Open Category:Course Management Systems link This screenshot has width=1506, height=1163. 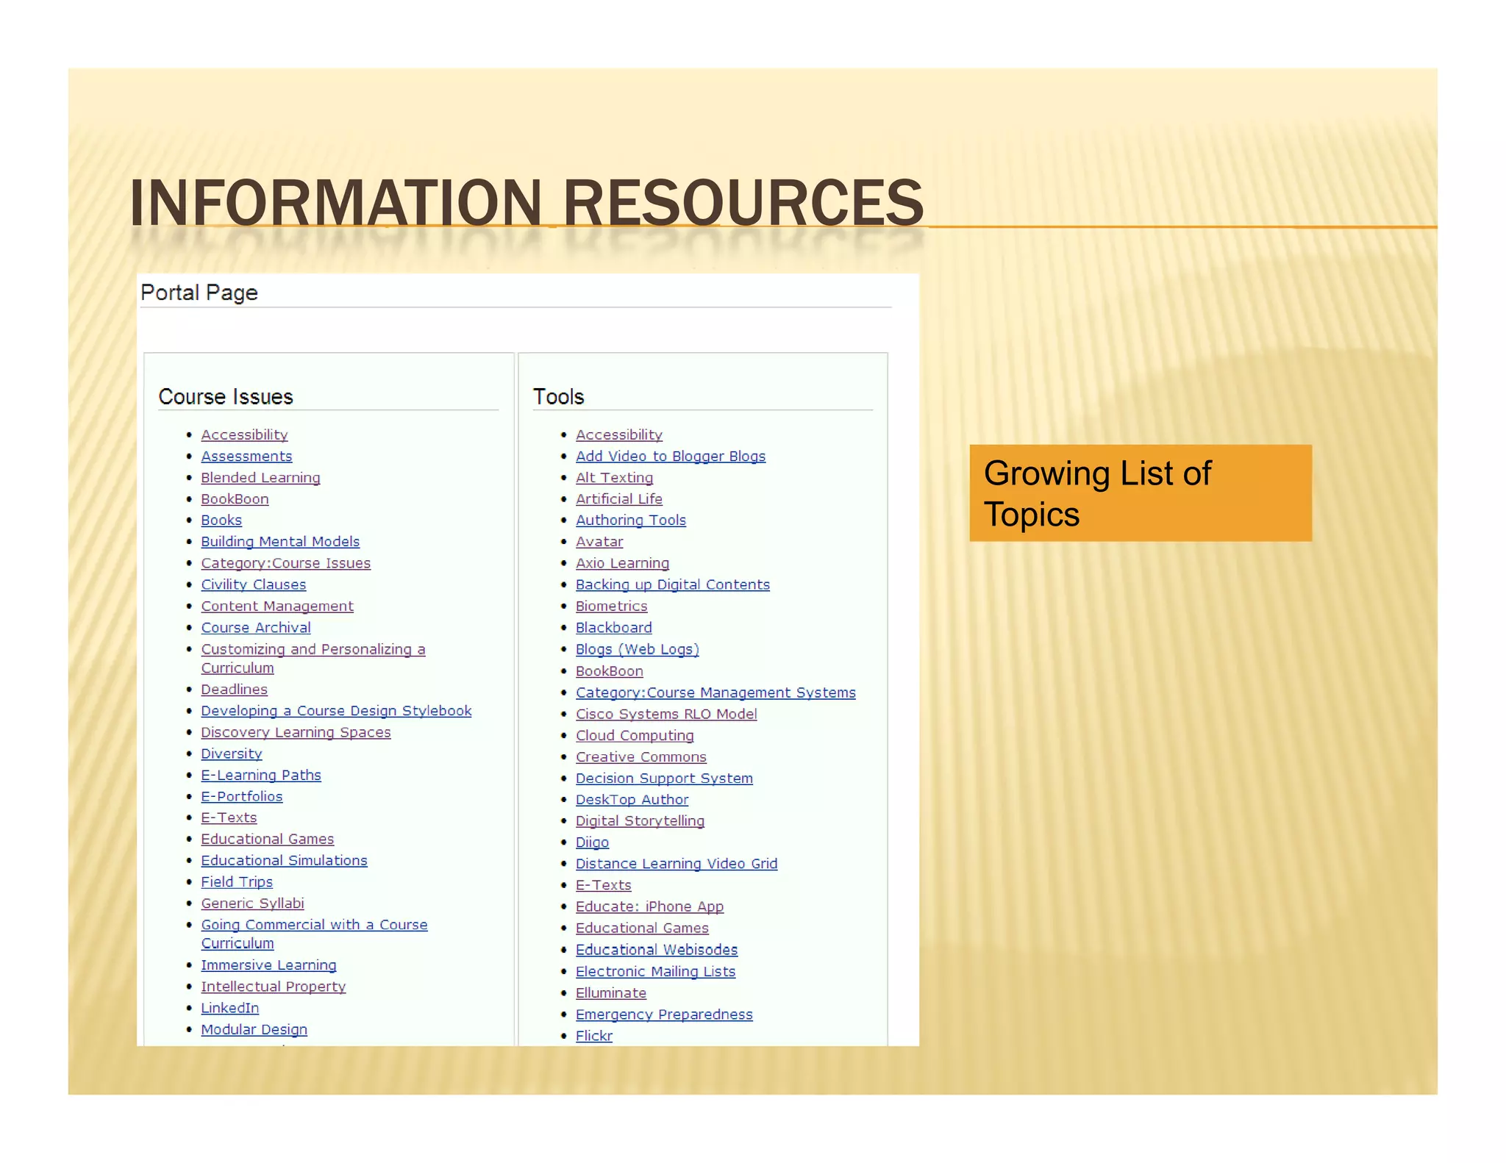click(715, 693)
